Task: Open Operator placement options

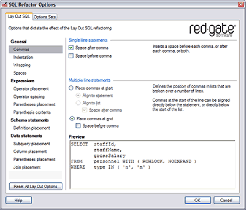Action: [31, 88]
